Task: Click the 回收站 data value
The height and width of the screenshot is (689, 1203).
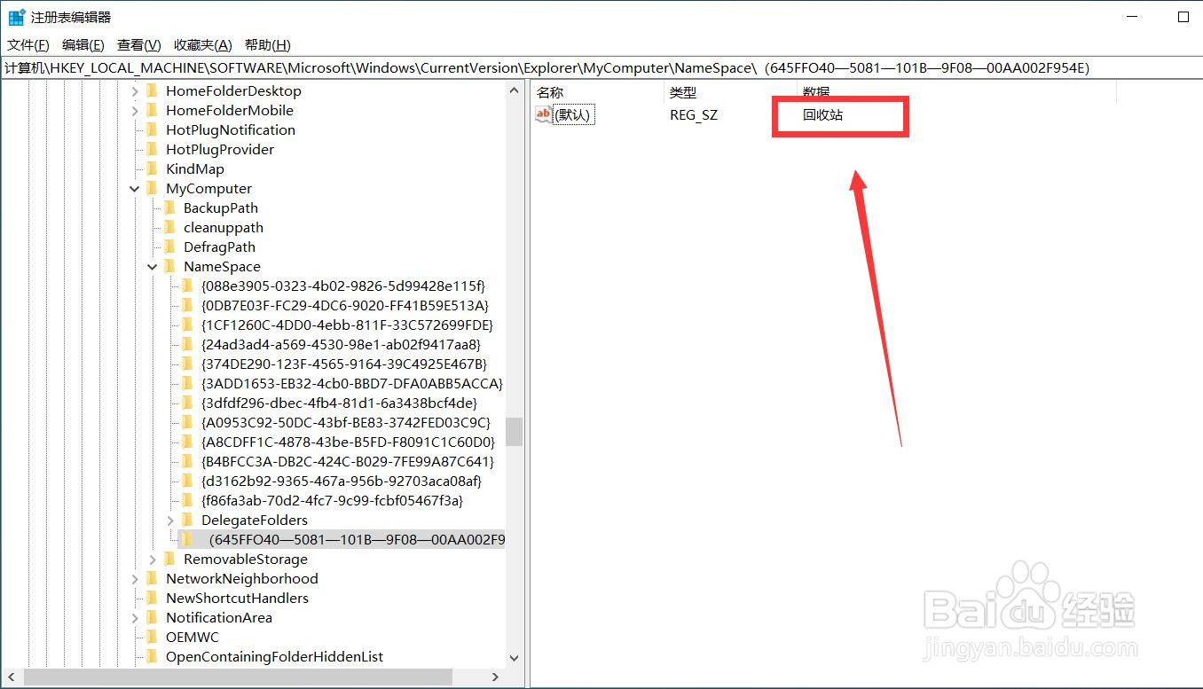Action: pyautogui.click(x=822, y=114)
